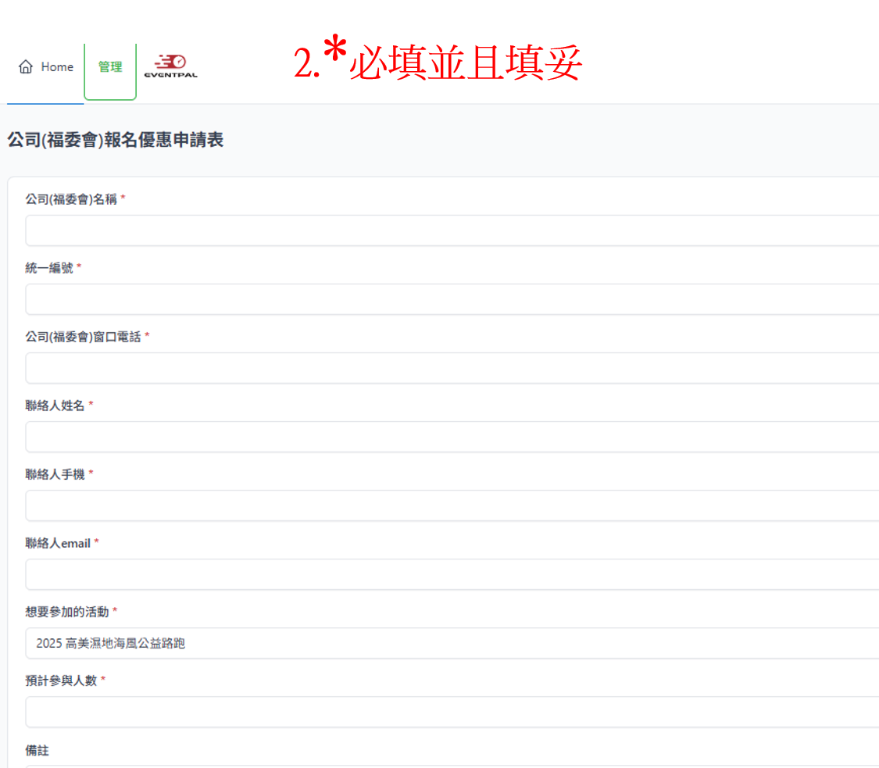This screenshot has height=768, width=879.
Task: Click the 聯絡人姓名 label
Action: coord(55,405)
